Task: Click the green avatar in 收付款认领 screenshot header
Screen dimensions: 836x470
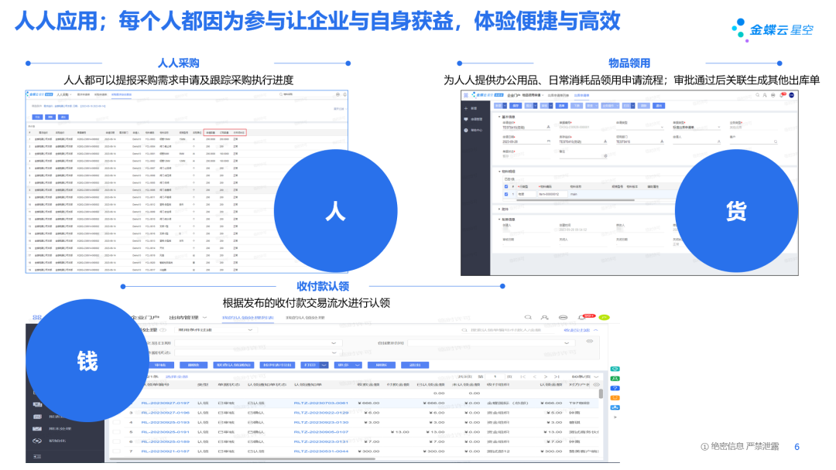Action: 604,317
